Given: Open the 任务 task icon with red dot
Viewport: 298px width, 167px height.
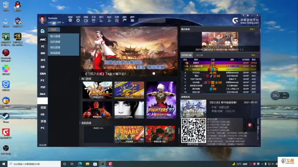Looking at the screenshot, I should pyautogui.click(x=117, y=20).
